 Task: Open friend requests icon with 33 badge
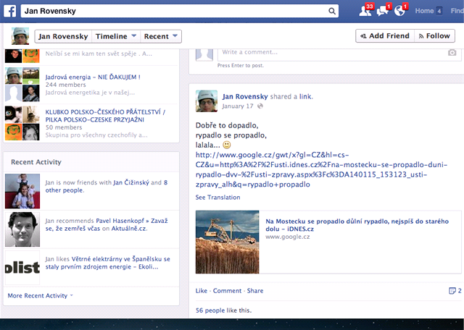pos(365,11)
